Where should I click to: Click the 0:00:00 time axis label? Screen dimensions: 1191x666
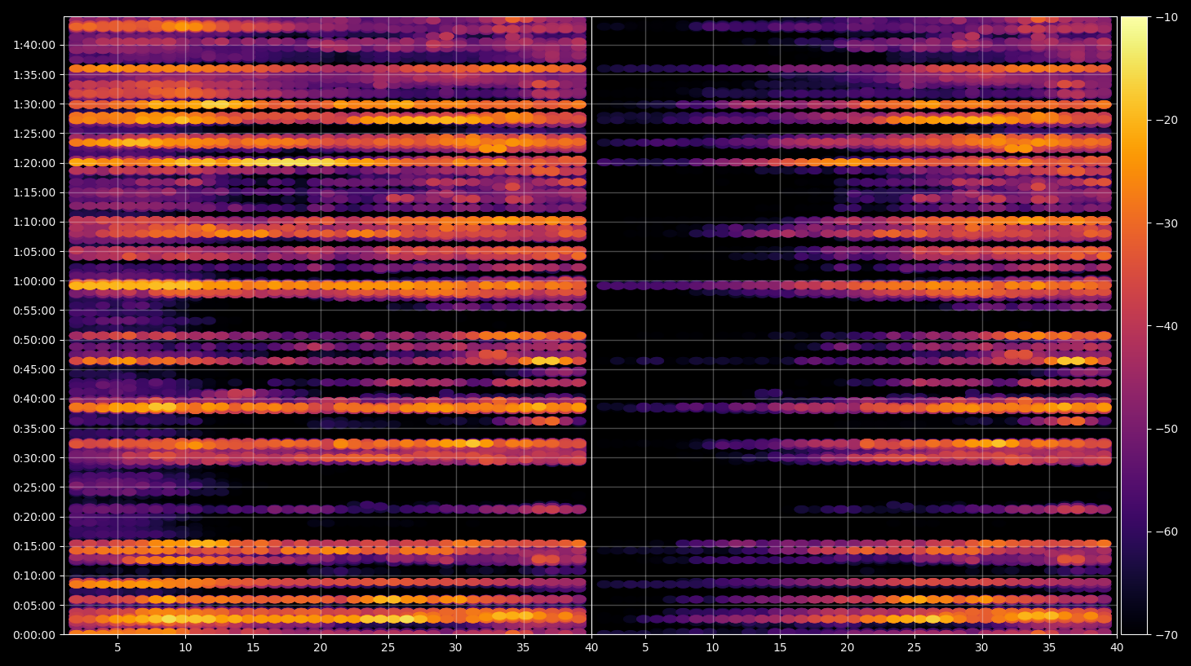pyautogui.click(x=34, y=635)
